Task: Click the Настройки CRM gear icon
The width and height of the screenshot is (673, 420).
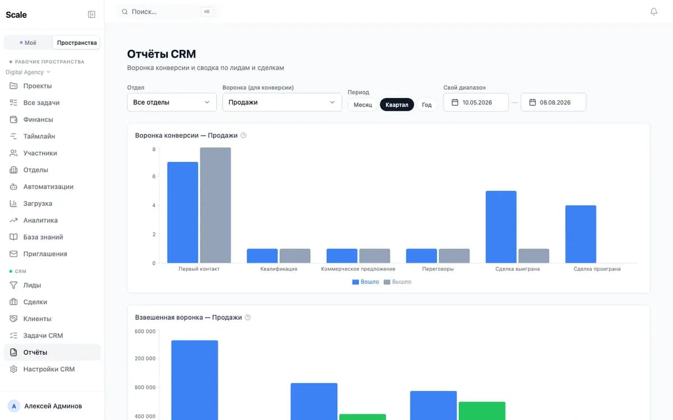Action: [x=13, y=369]
